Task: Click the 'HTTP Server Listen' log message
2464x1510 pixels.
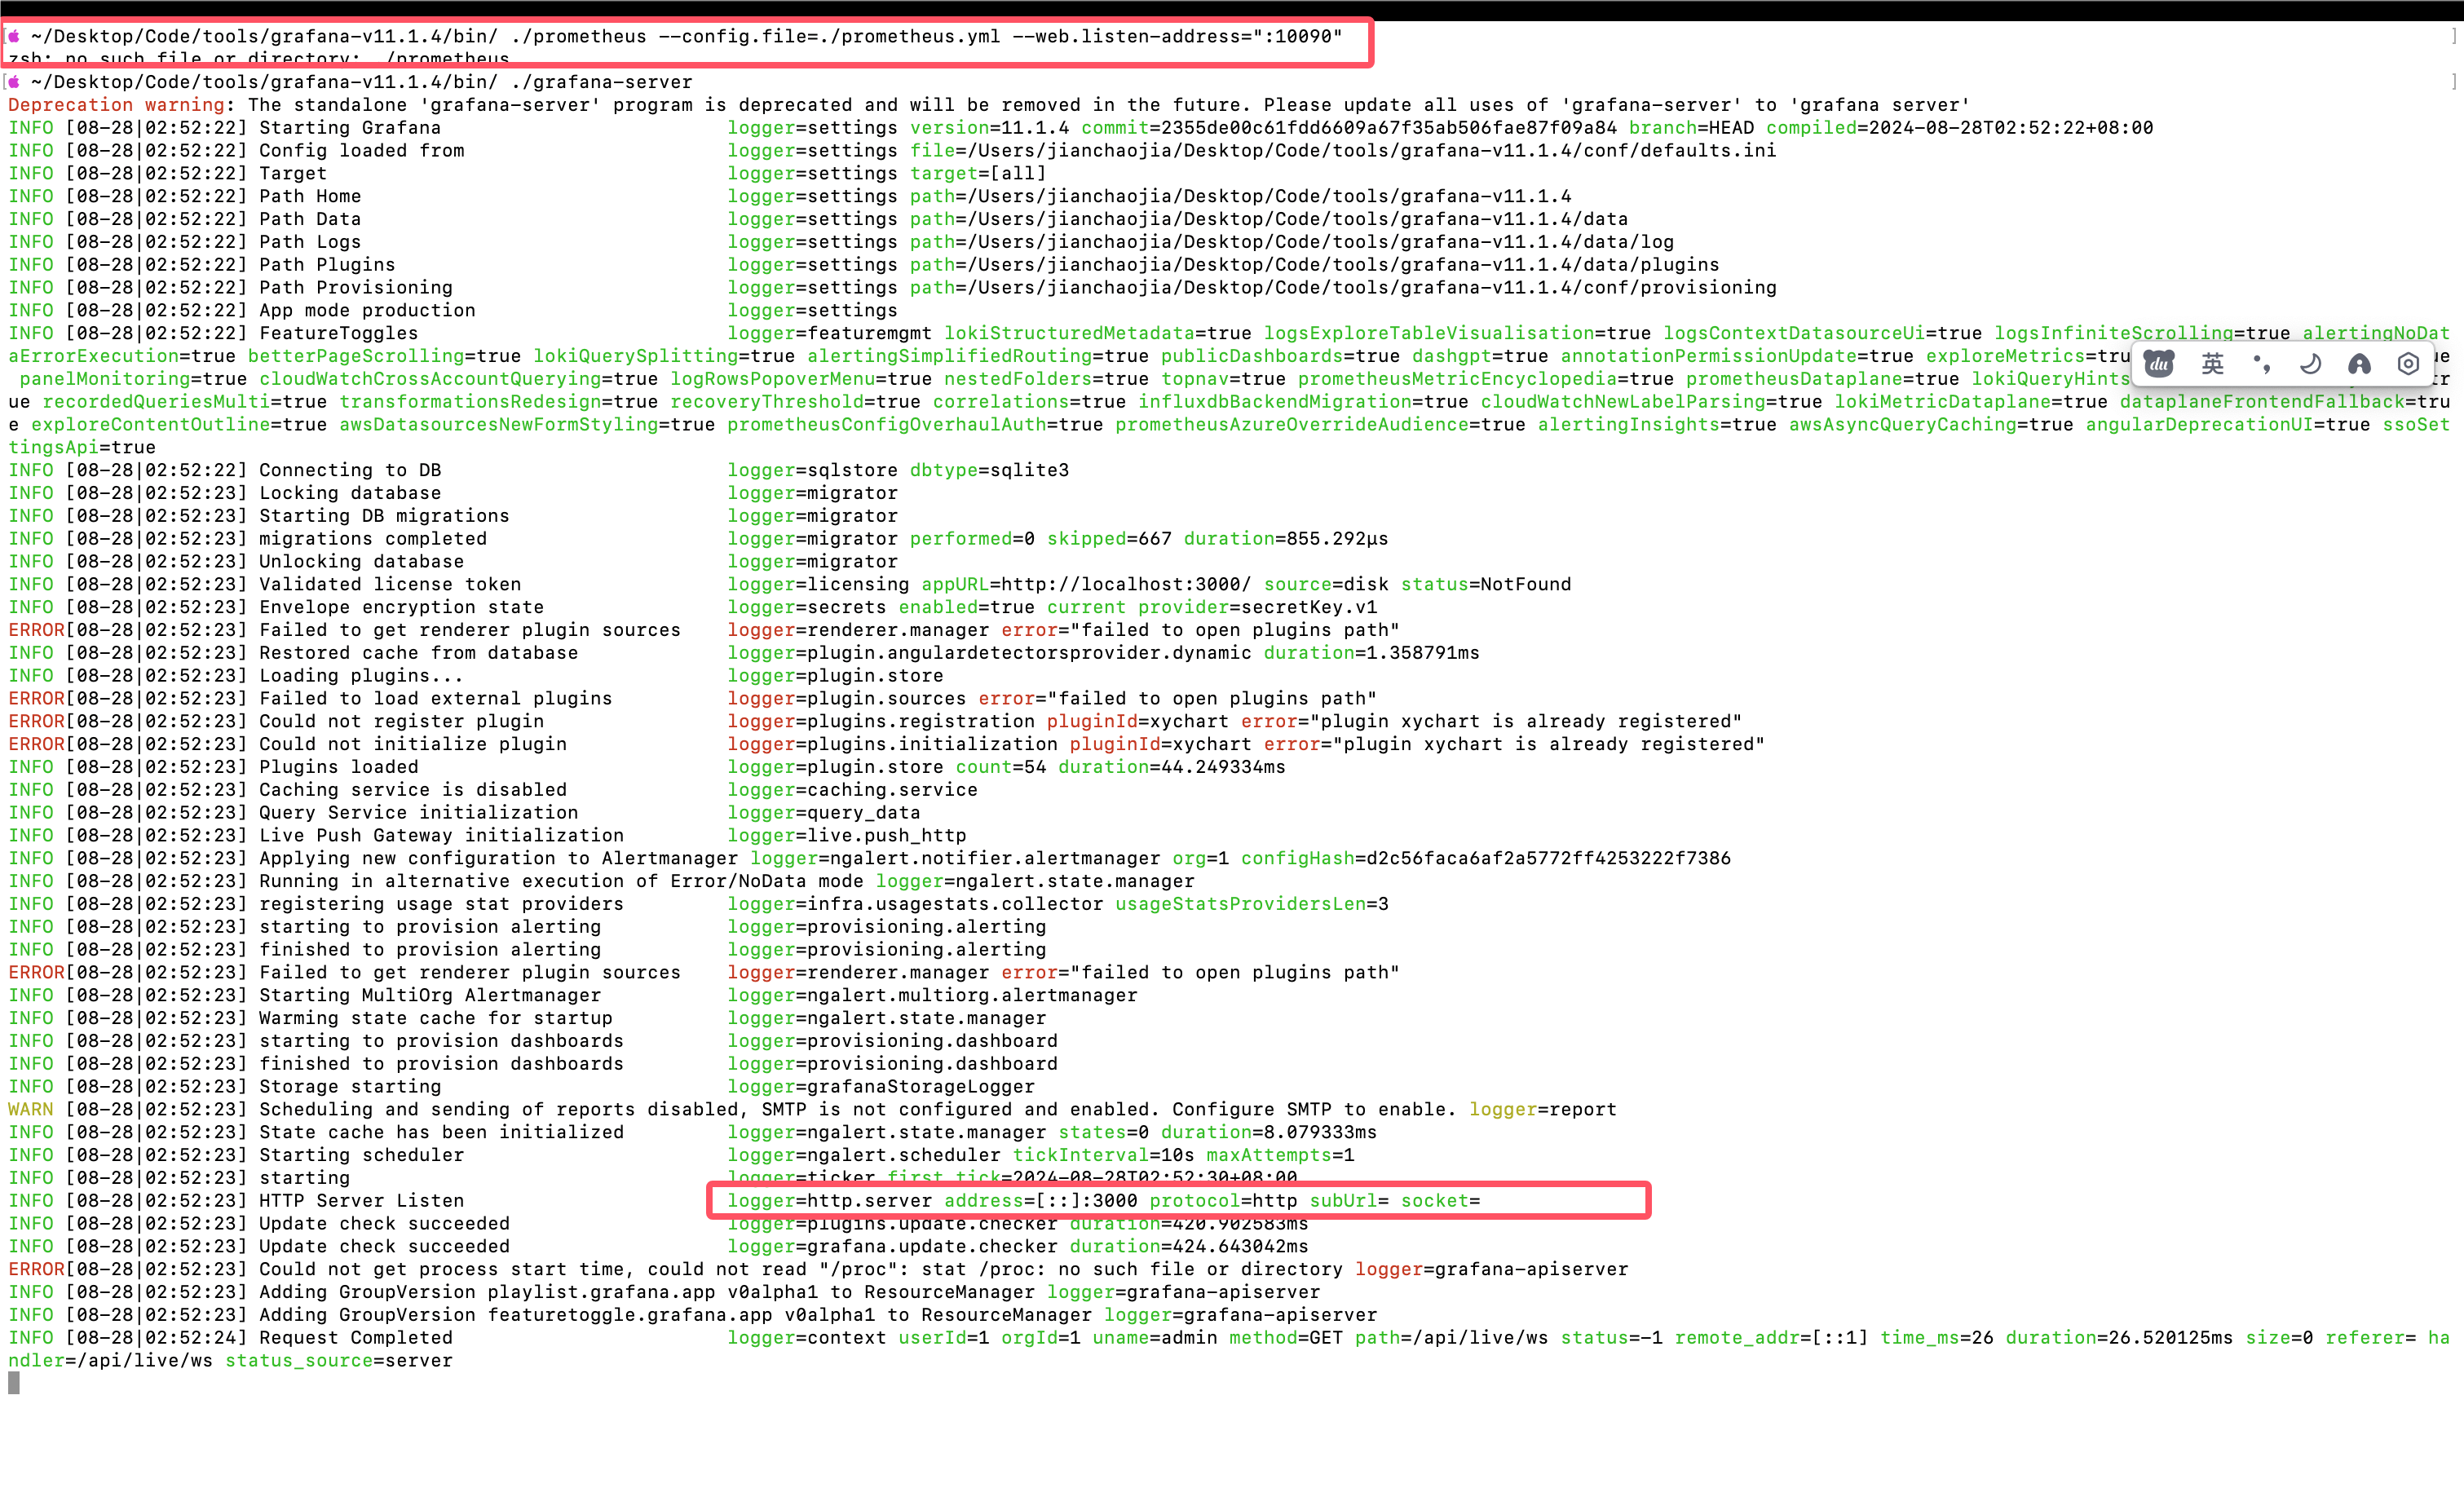Action: (x=361, y=1201)
